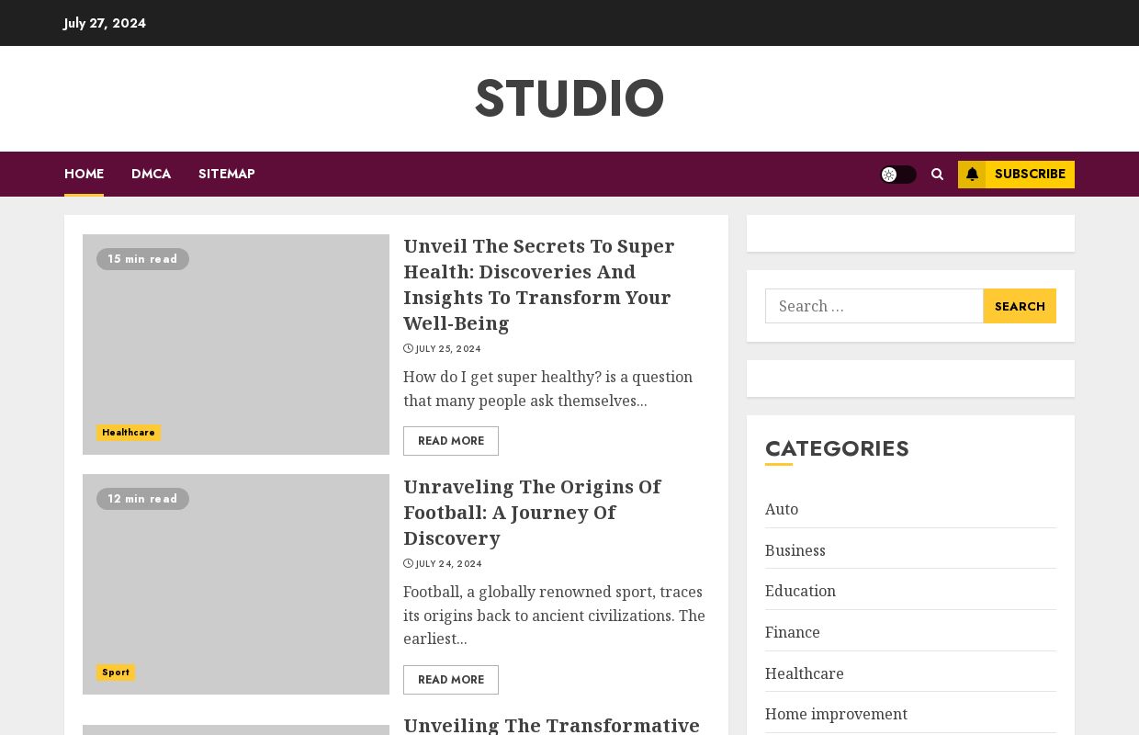Click the CATEGORIES heading
1139x735 pixels.
pos(837,448)
